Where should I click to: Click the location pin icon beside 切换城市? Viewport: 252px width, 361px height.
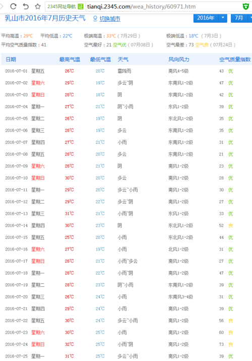coord(95,19)
